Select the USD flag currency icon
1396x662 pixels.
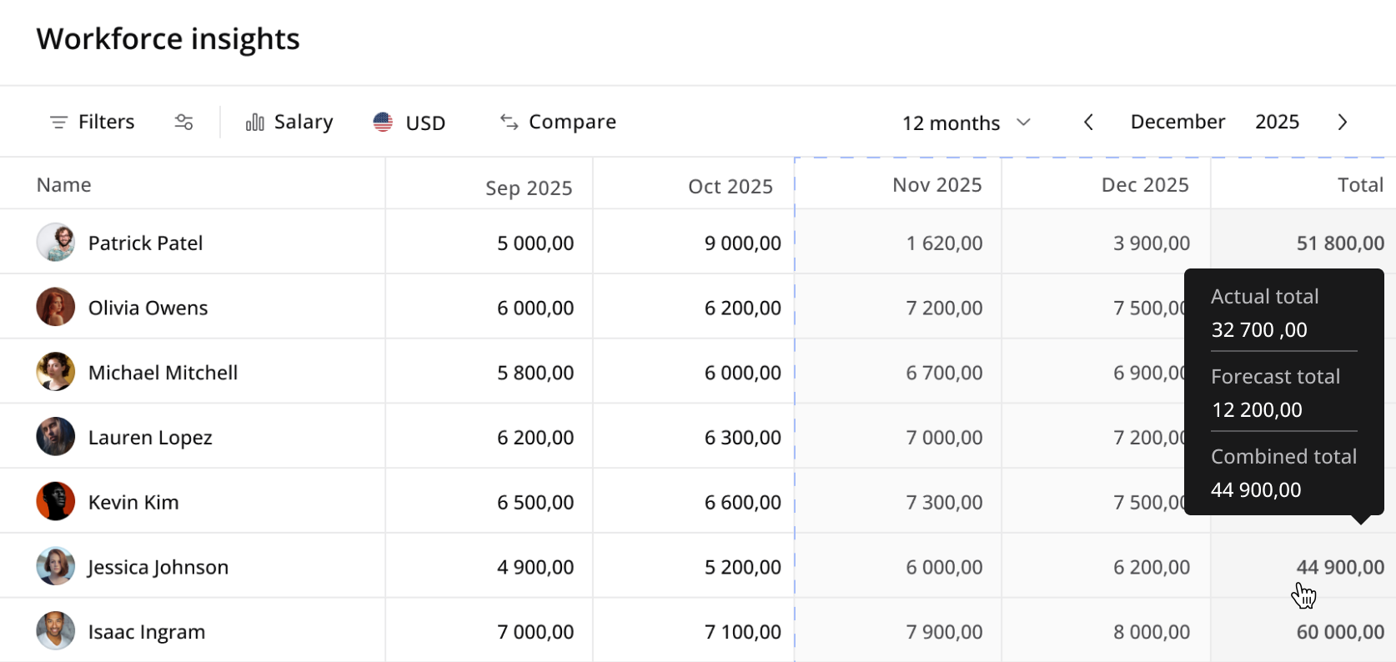click(383, 123)
